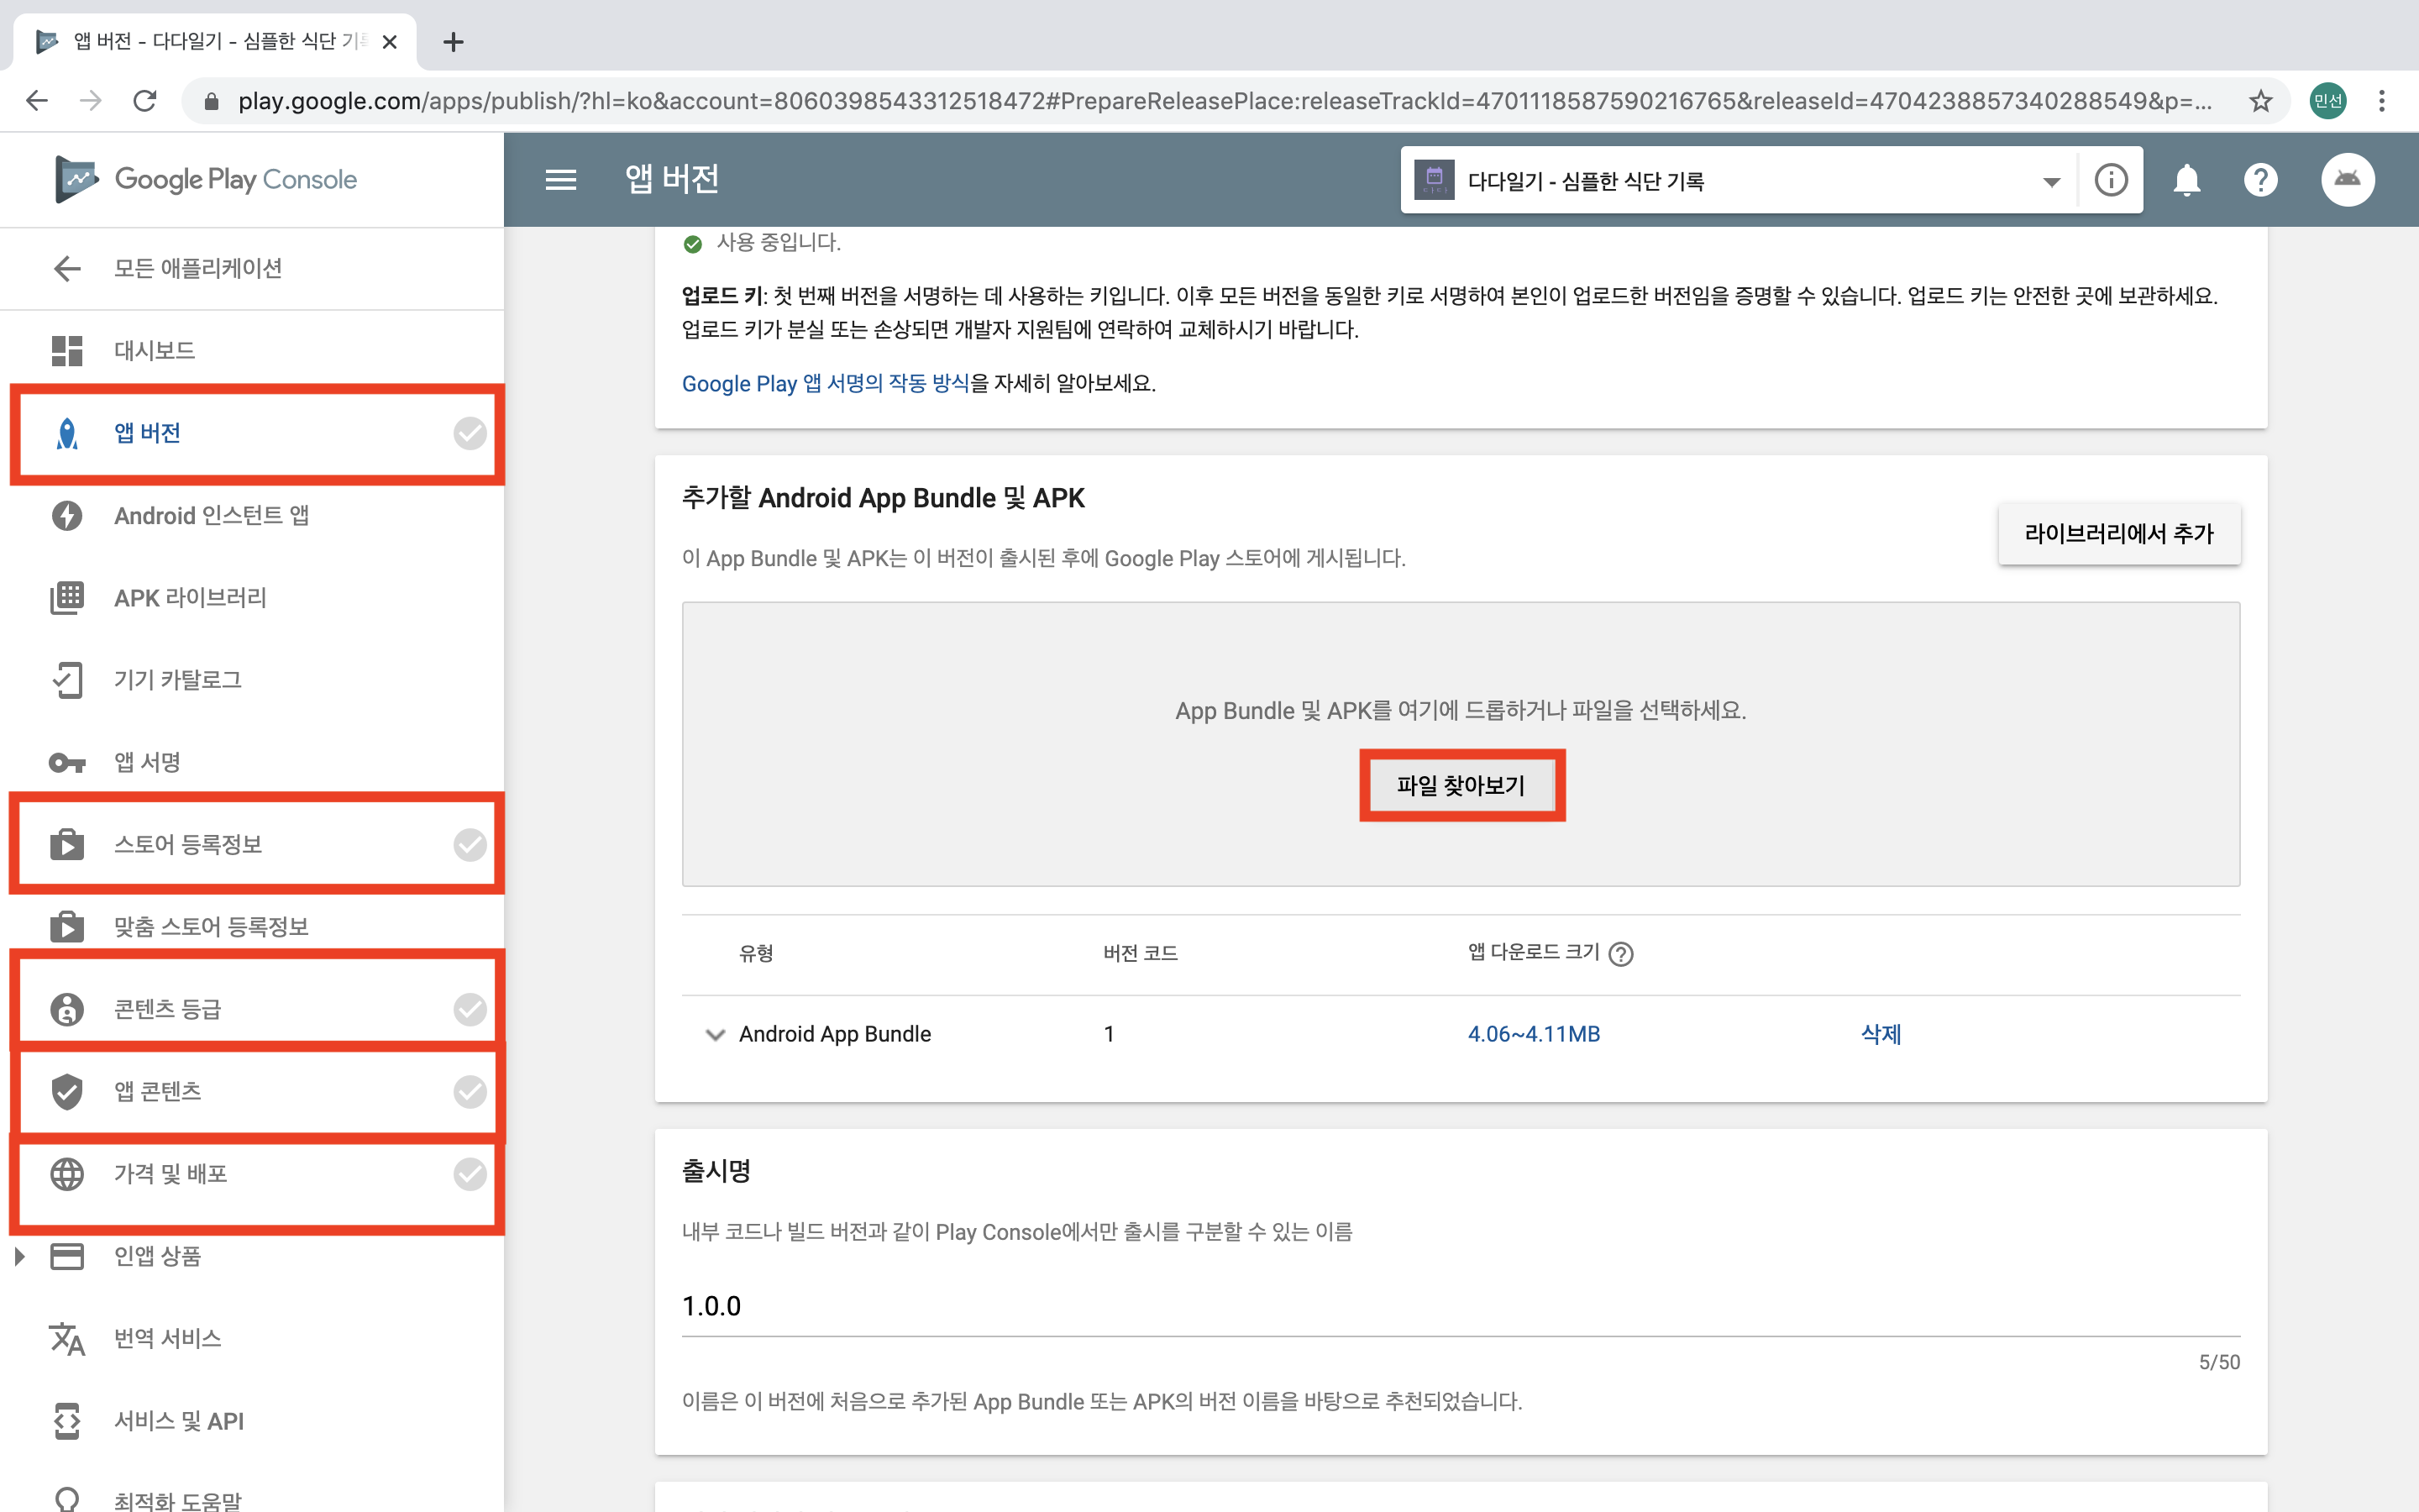Viewport: 2419px width, 1512px height.
Task: Go to 앱 서명 in the sidebar
Action: [x=147, y=762]
